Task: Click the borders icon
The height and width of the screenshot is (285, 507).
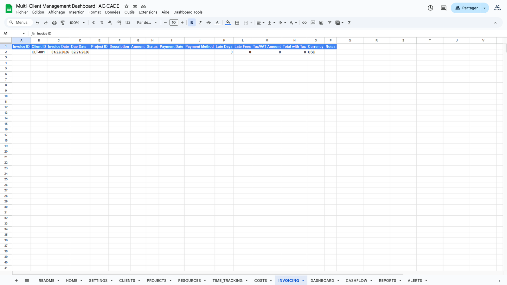Action: tap(237, 23)
